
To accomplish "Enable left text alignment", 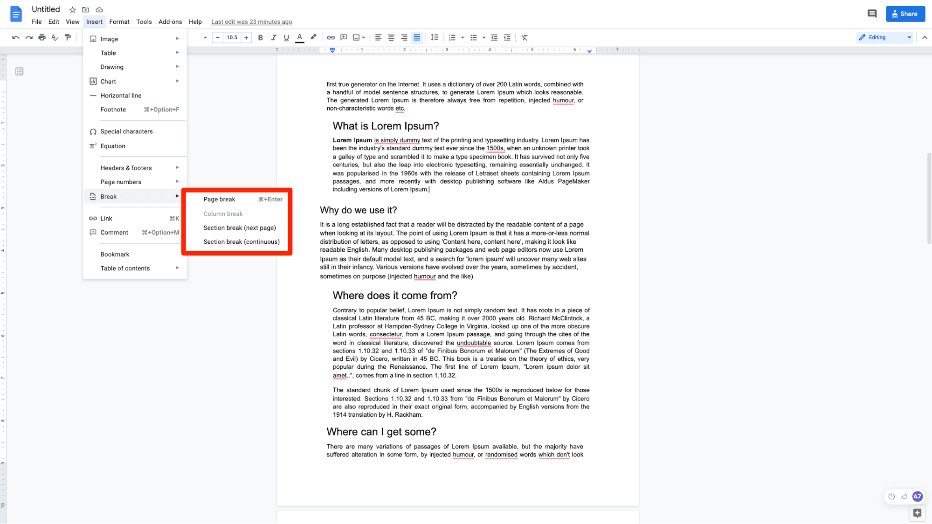I will click(x=378, y=37).
